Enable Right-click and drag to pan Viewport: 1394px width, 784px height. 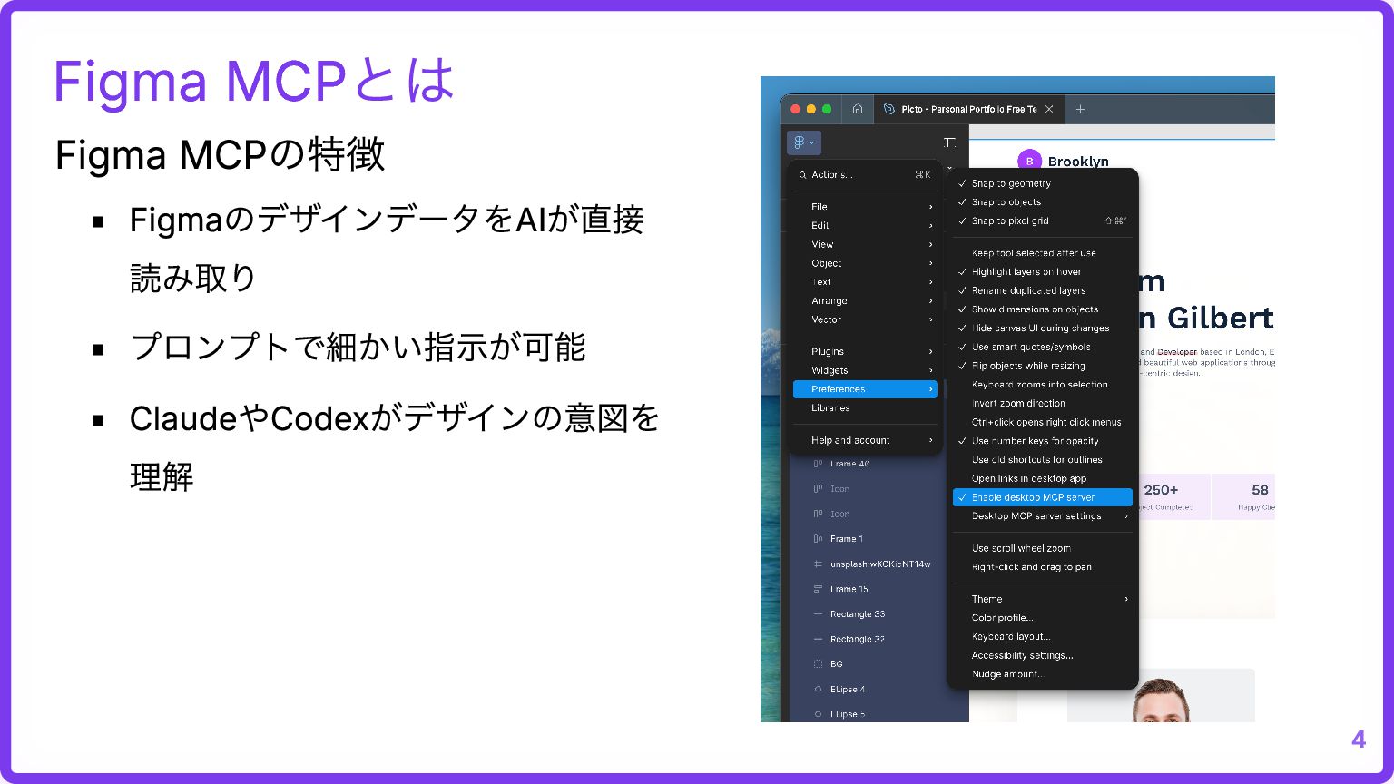(x=1043, y=567)
